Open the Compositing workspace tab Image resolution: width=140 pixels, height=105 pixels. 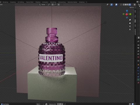coord(62,2)
